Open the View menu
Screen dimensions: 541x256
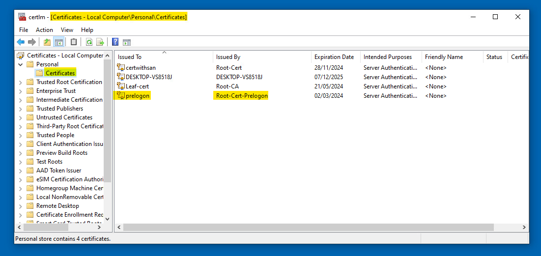67,30
